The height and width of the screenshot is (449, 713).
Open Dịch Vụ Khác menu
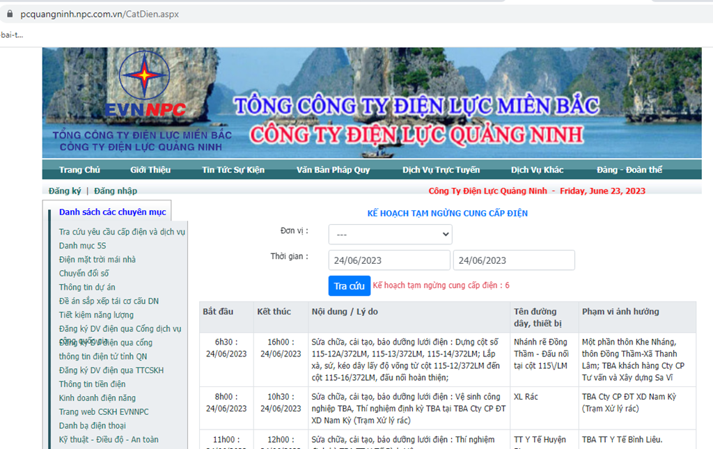(537, 170)
